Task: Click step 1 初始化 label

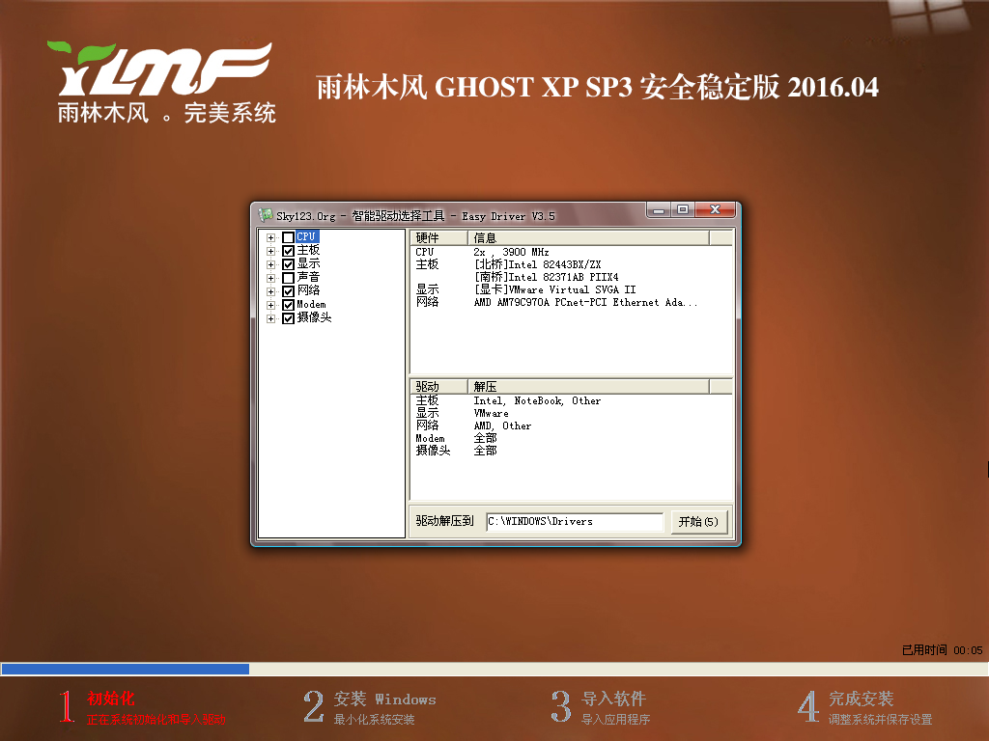Action: click(x=111, y=699)
